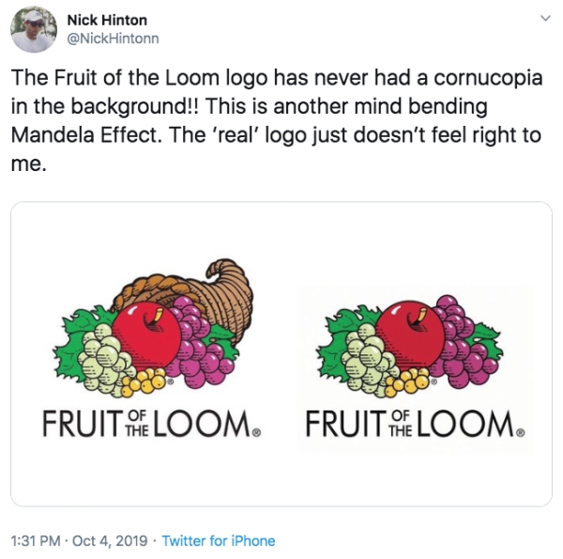Click Nick Hinton's profile avatar photo

tap(32, 30)
